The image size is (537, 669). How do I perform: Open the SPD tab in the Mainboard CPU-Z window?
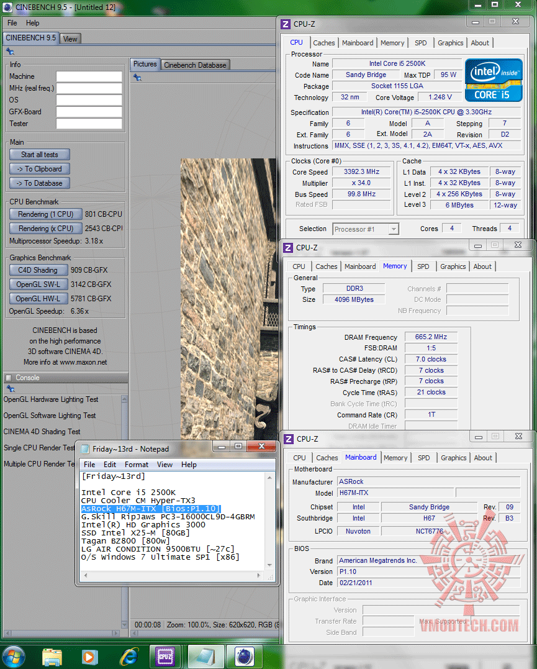[x=424, y=458]
